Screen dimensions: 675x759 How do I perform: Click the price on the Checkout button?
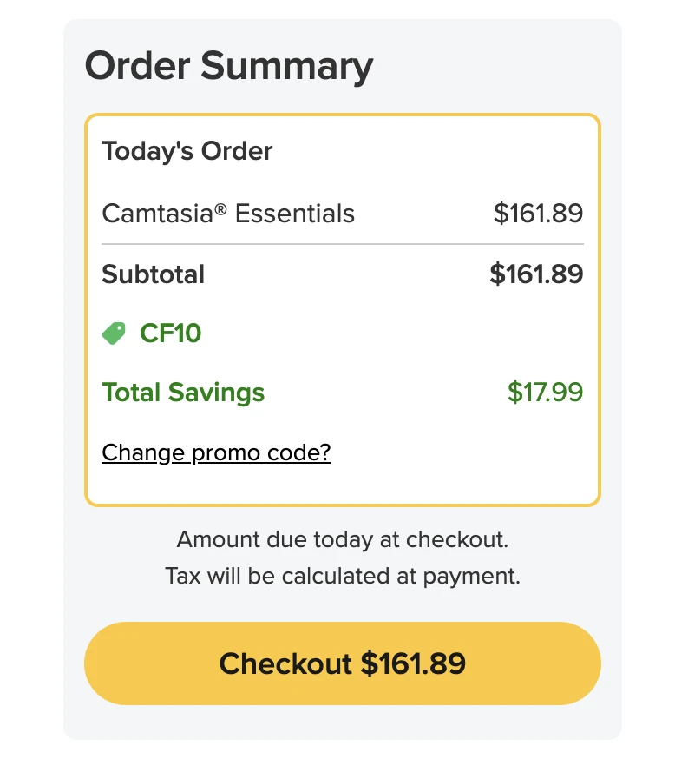(413, 663)
